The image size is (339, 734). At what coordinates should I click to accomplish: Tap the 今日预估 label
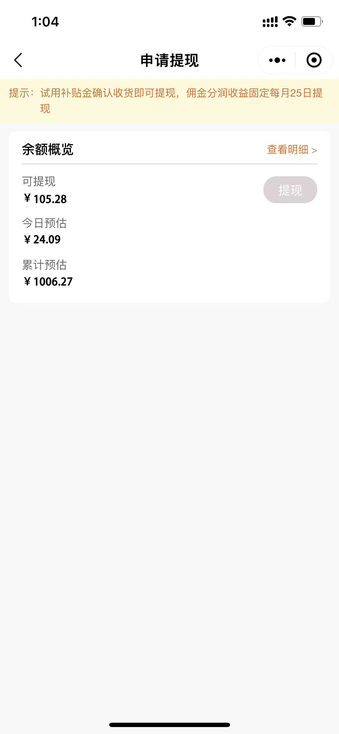tap(44, 223)
